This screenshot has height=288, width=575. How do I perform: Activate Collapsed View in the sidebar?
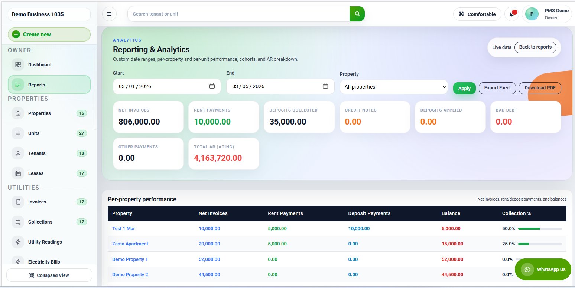[49, 275]
